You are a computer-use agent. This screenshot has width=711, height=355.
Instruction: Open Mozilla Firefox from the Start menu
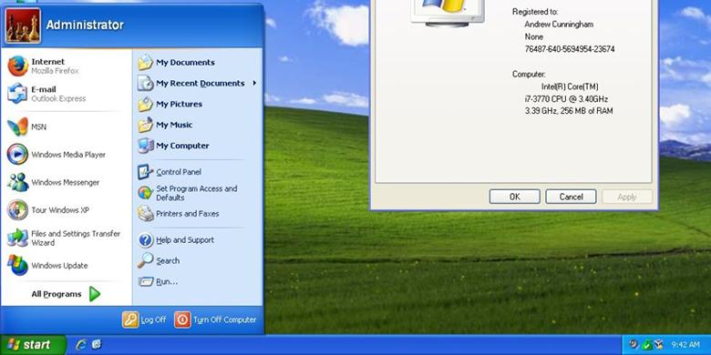click(67, 66)
